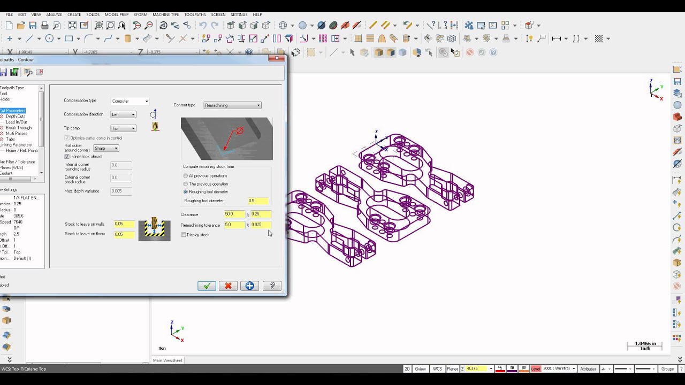Click the Stock to leave on walls field
Screen dimensions: 685x385
pos(124,224)
